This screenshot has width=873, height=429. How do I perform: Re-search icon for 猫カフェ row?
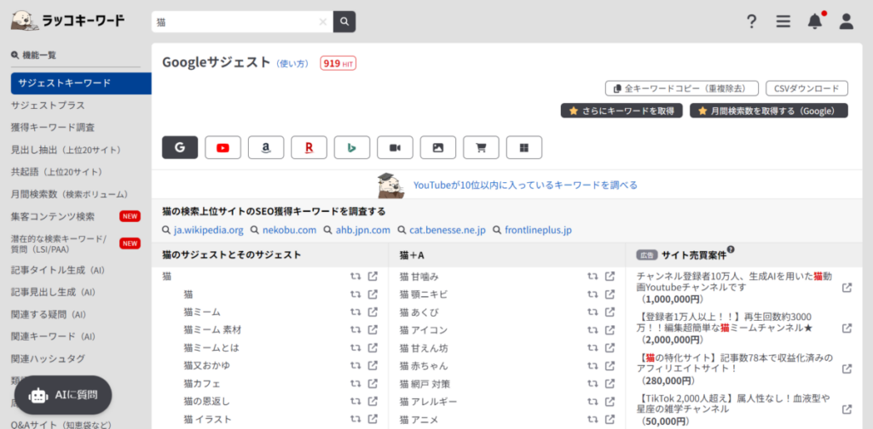pos(355,383)
